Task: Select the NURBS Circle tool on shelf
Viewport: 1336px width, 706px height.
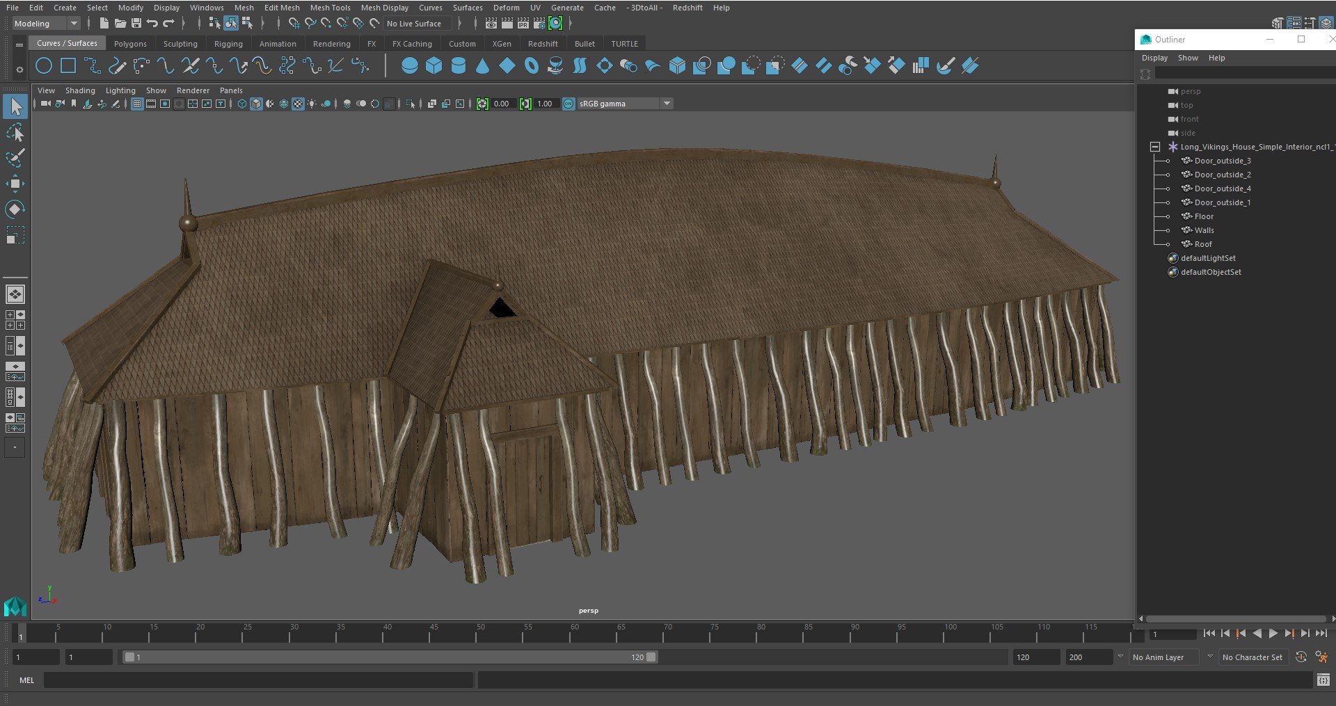Action: tap(44, 66)
